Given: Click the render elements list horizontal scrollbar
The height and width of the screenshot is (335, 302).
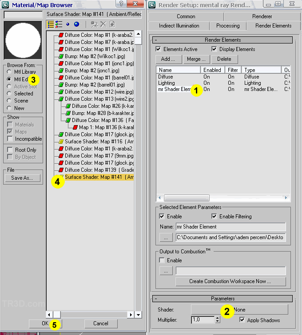Looking at the screenshot, I should (x=187, y=198).
